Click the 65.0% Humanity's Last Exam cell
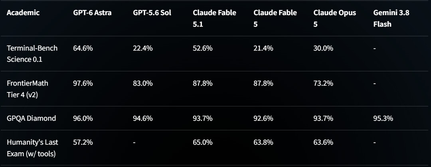Viewport: 431px width, 167px height. [203, 142]
